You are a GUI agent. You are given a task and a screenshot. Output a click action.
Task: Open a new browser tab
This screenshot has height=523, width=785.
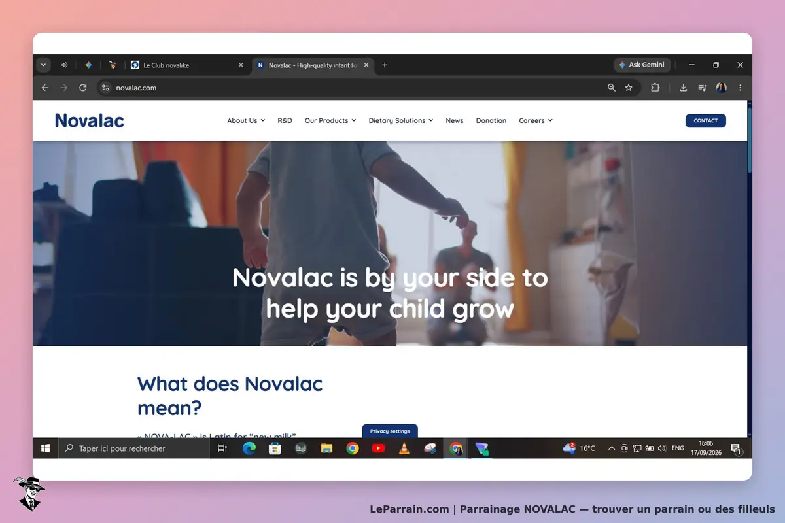385,65
